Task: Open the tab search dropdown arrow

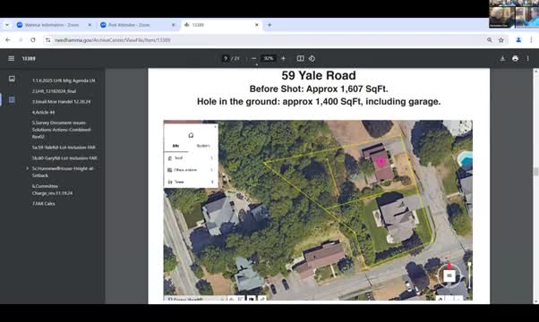Action: 7,25
